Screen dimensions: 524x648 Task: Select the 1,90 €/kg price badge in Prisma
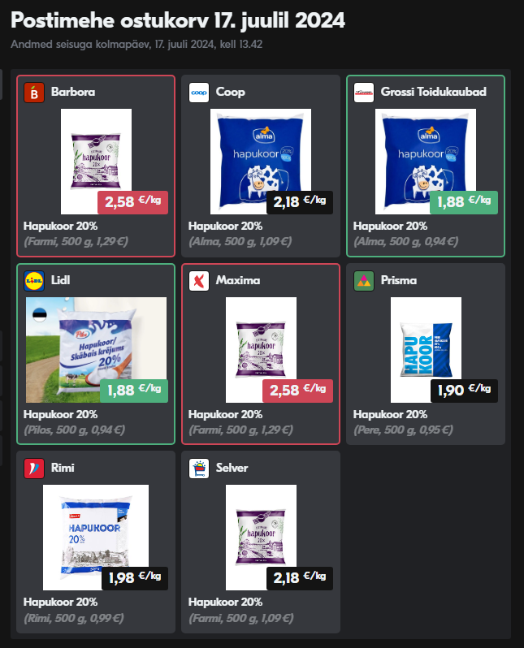pos(464,391)
